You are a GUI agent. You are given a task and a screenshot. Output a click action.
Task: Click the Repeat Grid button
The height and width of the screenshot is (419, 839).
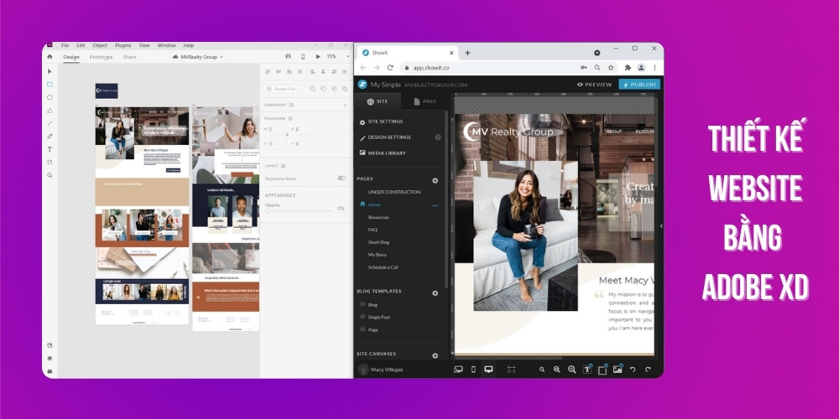pyautogui.click(x=281, y=89)
